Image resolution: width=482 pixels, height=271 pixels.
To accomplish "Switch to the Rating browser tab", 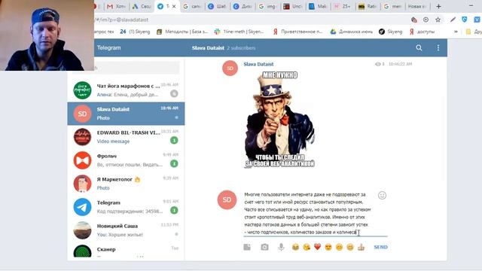I will (x=368, y=6).
